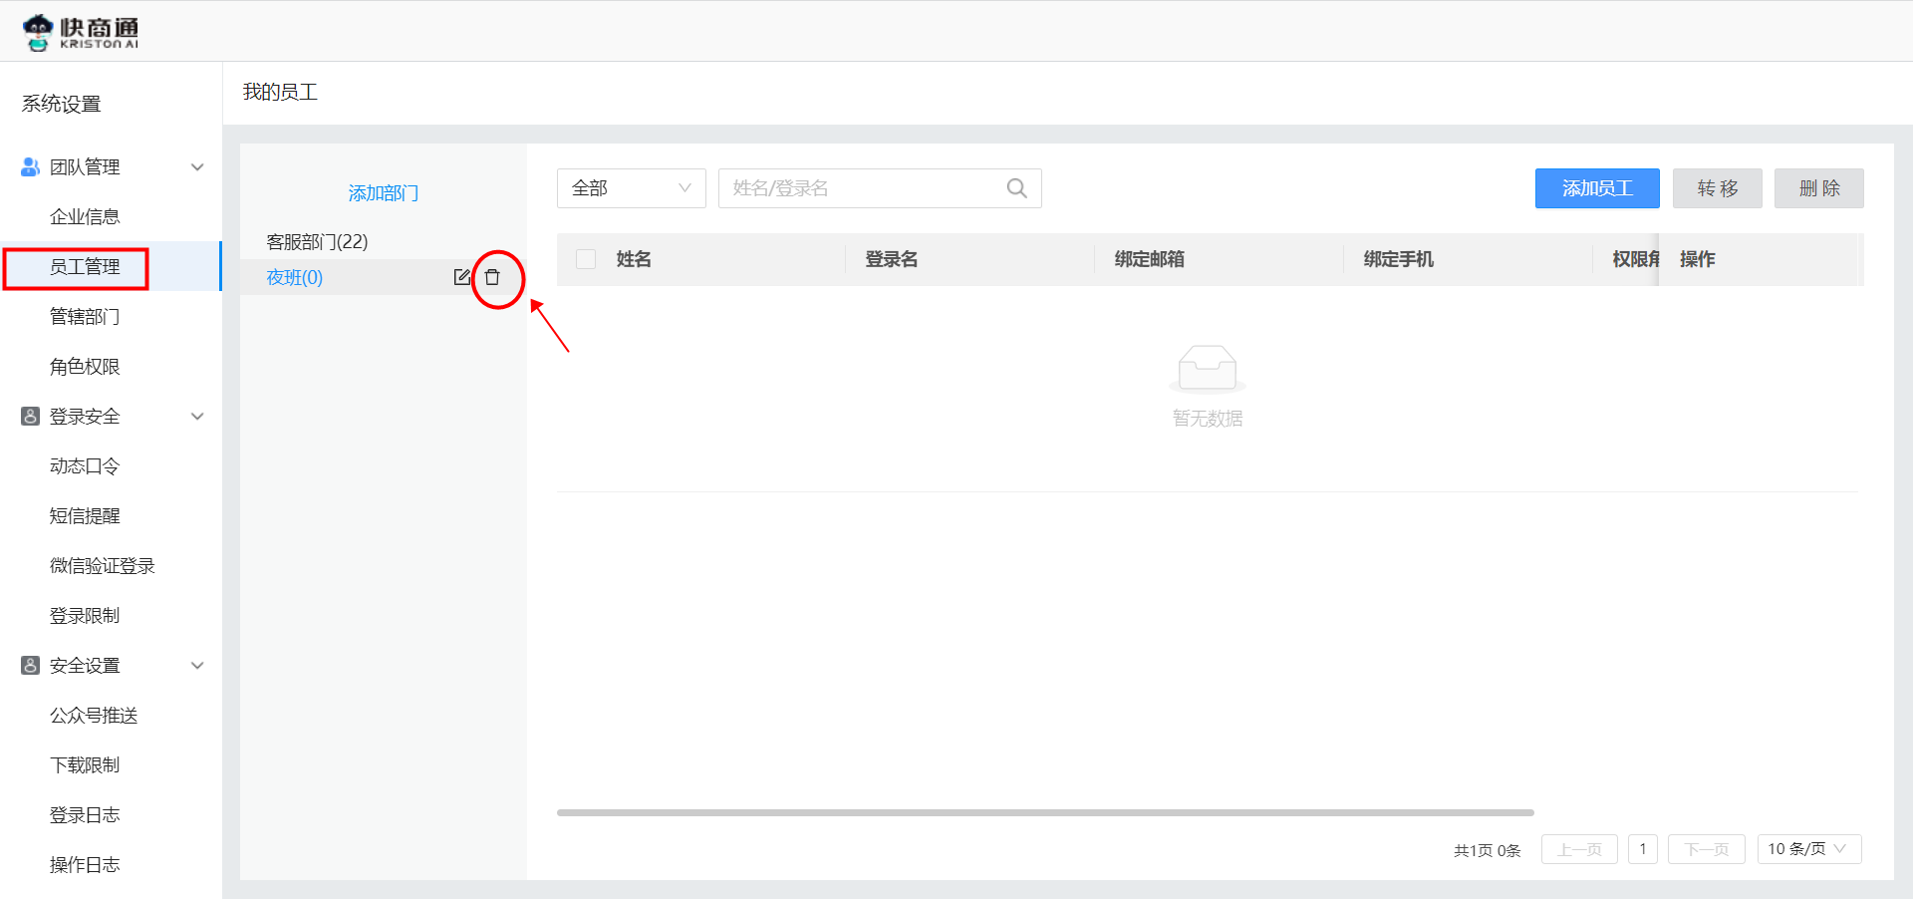Open the 全部 filter dropdown
The height and width of the screenshot is (899, 1913).
[x=631, y=188]
